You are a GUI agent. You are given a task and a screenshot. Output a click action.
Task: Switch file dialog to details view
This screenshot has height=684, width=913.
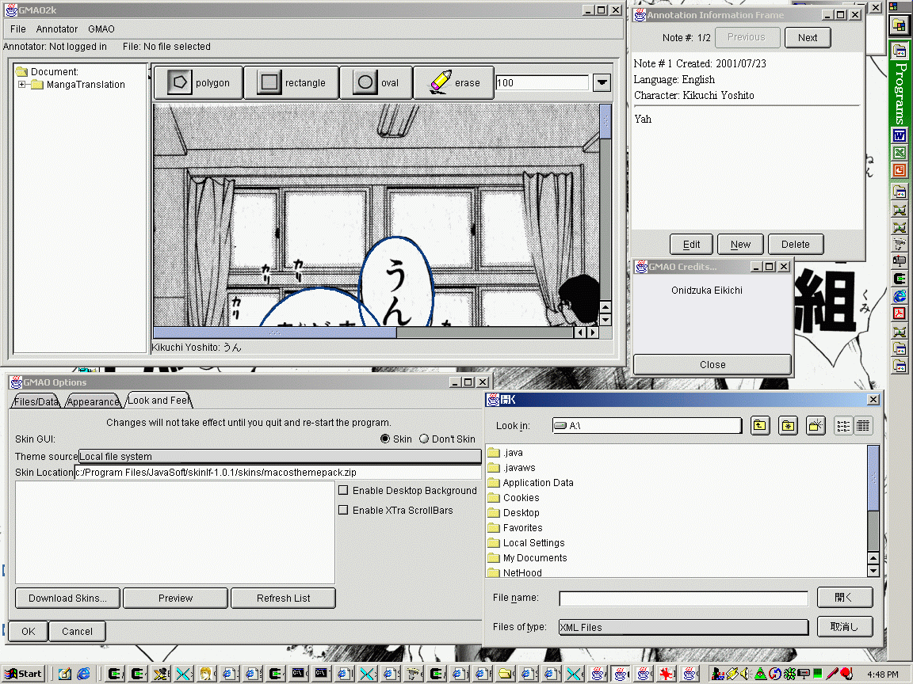[x=863, y=426]
